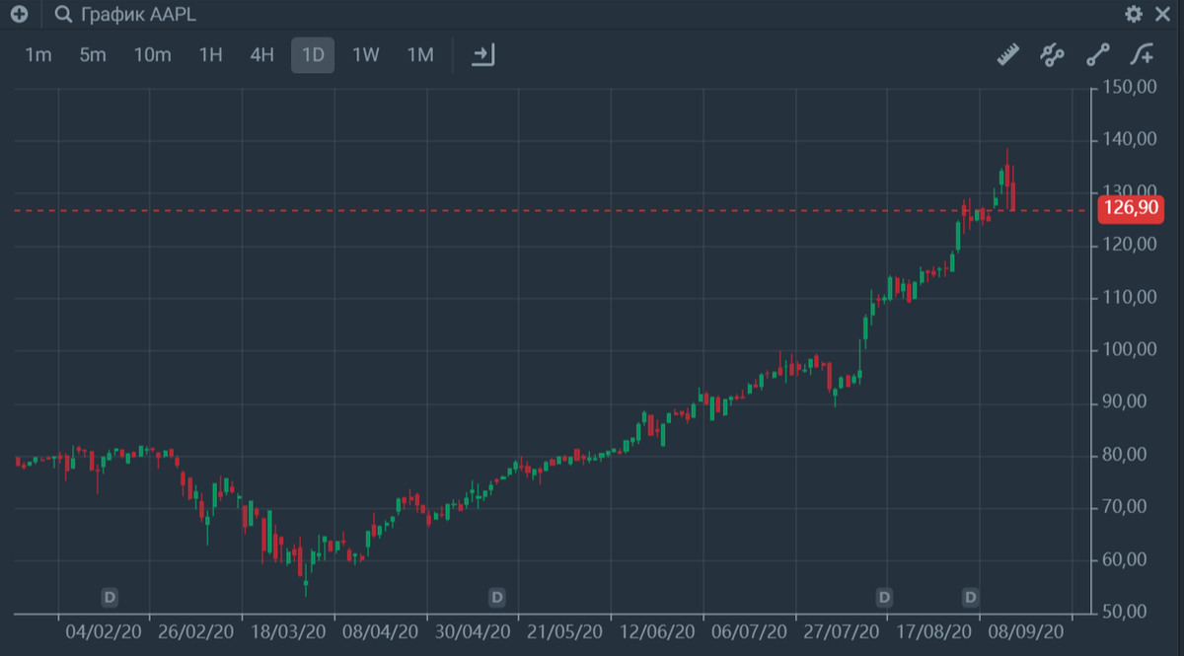Close the AAPL chart panel

pyautogui.click(x=1161, y=14)
